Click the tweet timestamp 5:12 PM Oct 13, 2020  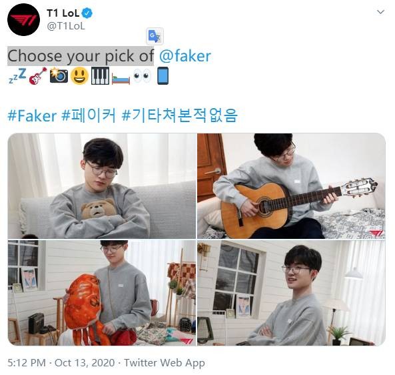(61, 362)
